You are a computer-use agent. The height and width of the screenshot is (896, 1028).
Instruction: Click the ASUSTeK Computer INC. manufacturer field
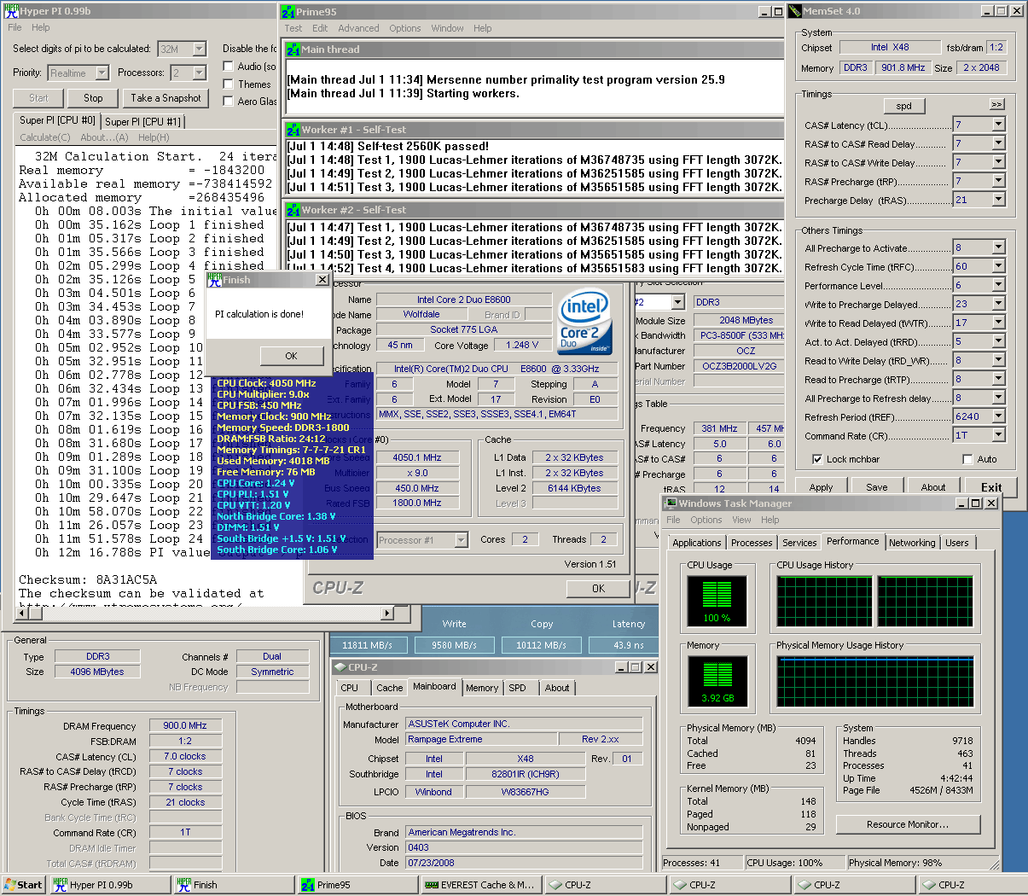524,724
